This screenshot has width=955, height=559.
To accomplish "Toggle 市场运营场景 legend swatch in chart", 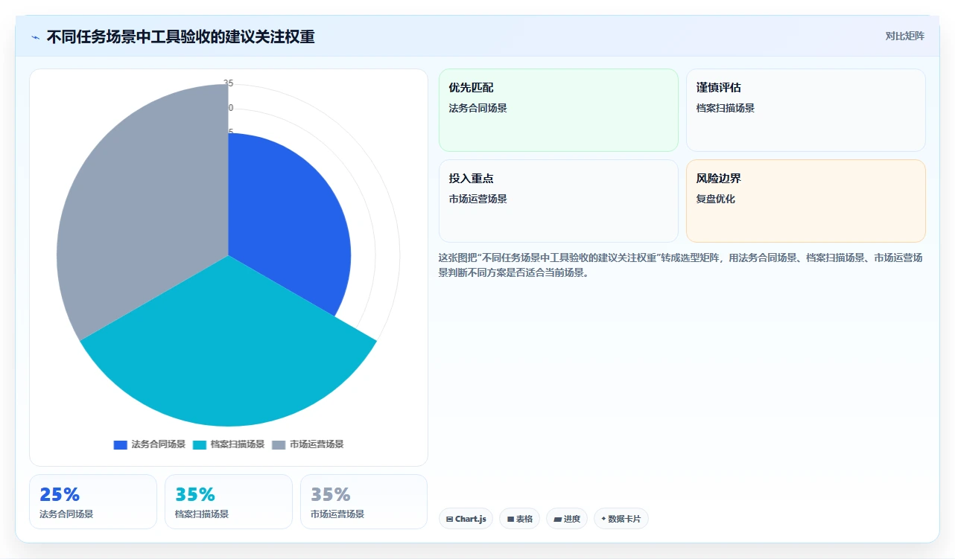I will pyautogui.click(x=279, y=444).
